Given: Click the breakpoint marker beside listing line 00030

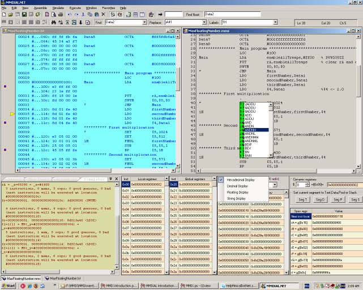Looking at the screenshot, I should [5, 87].
